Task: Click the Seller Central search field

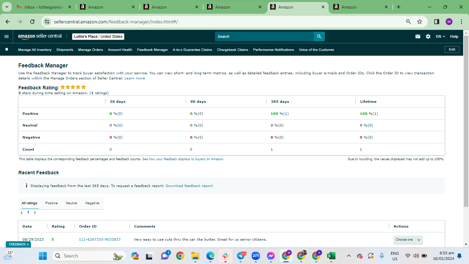Action: 264,36
